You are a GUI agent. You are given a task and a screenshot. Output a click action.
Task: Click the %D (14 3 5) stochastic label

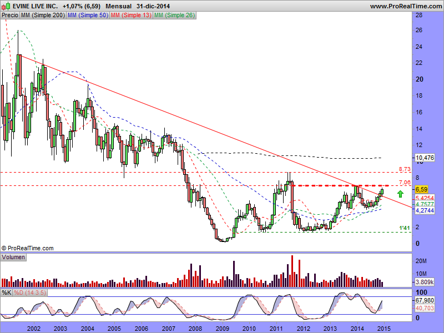[x=30, y=292]
